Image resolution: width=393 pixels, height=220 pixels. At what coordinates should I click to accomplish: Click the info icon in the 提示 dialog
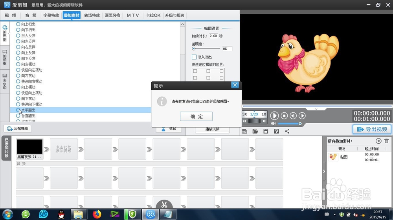click(x=162, y=101)
